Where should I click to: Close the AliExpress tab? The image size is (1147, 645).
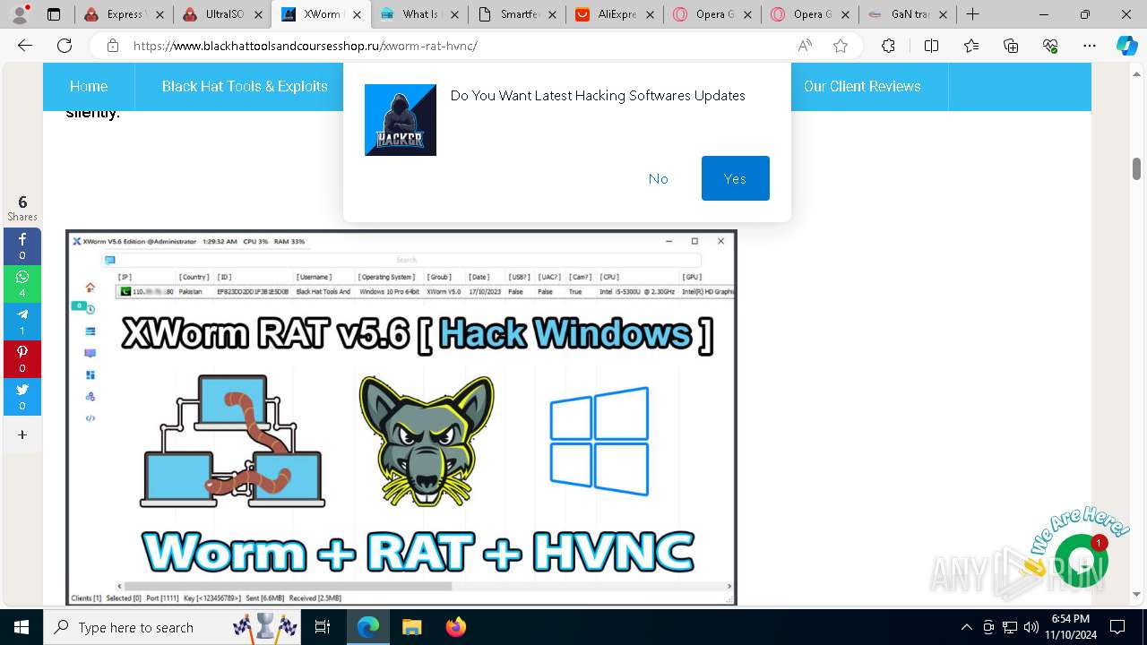[649, 14]
